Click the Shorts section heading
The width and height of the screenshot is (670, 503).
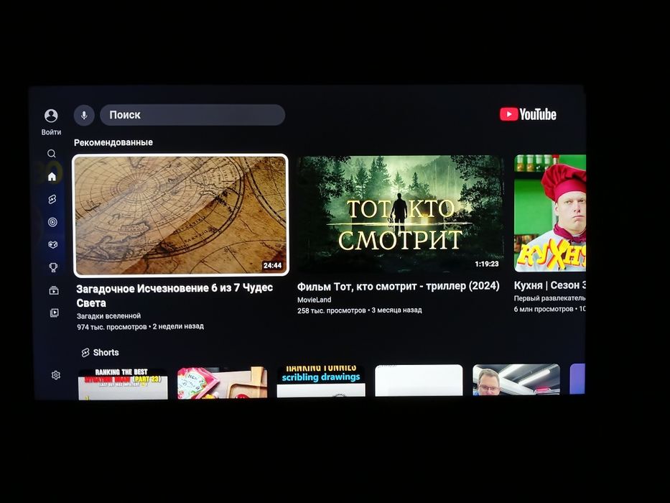106,352
